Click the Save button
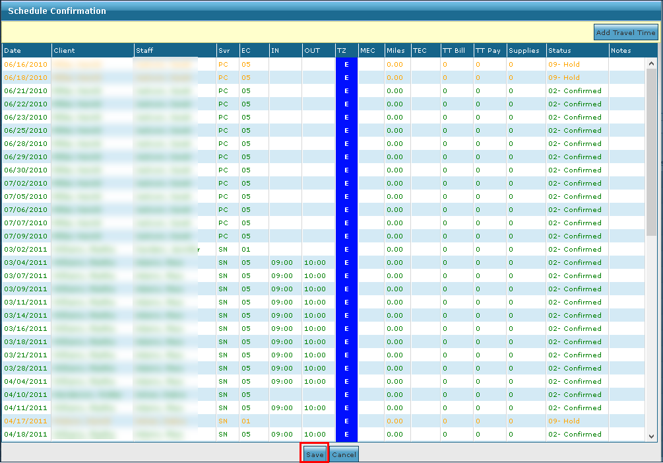 [x=315, y=454]
